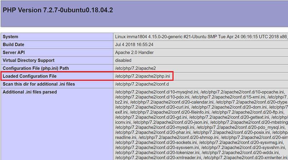The width and height of the screenshot is (288, 160).
Task: Click the 20-mysqli.ini path in parsed files
Action: pyautogui.click(x=155, y=127)
